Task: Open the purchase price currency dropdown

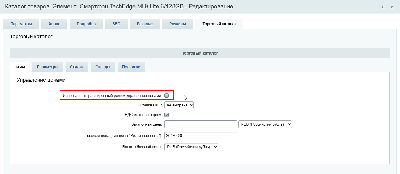Action: (265, 124)
